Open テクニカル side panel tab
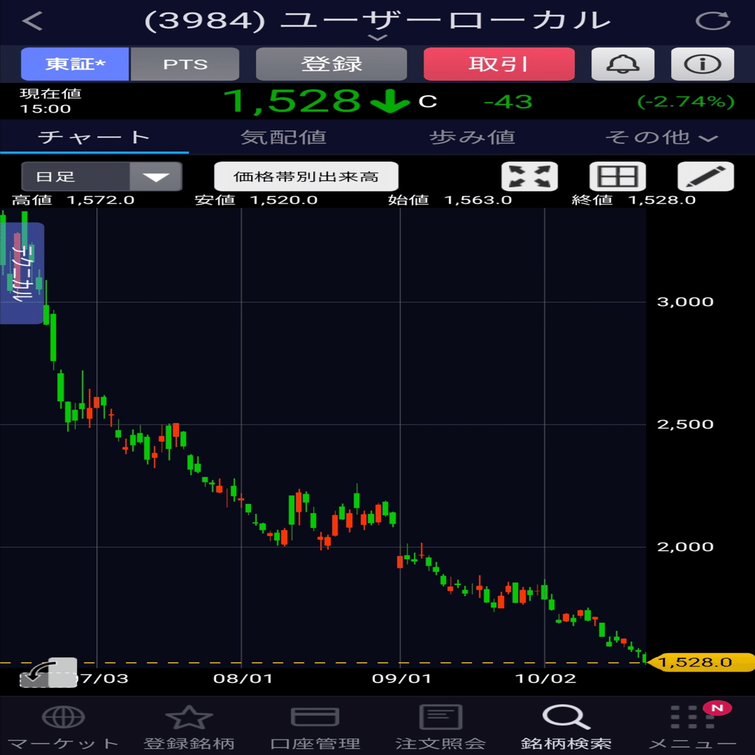Screen dimensions: 755x755 pos(22,273)
